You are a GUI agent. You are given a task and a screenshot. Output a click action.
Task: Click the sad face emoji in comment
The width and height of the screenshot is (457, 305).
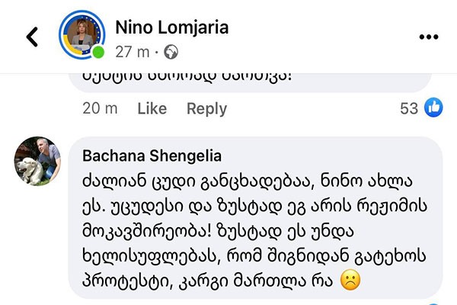pyautogui.click(x=350, y=281)
